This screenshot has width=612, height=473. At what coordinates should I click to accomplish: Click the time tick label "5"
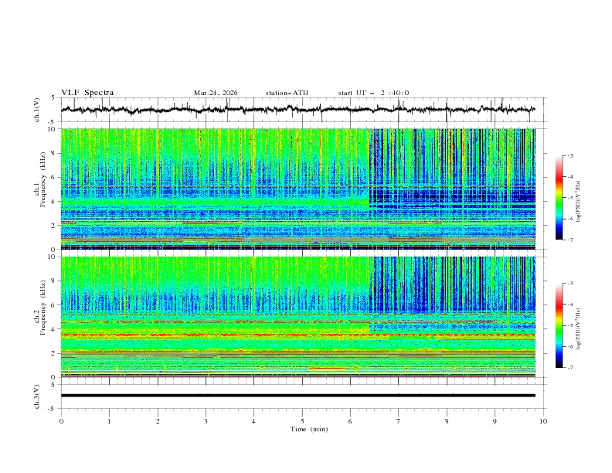302,421
